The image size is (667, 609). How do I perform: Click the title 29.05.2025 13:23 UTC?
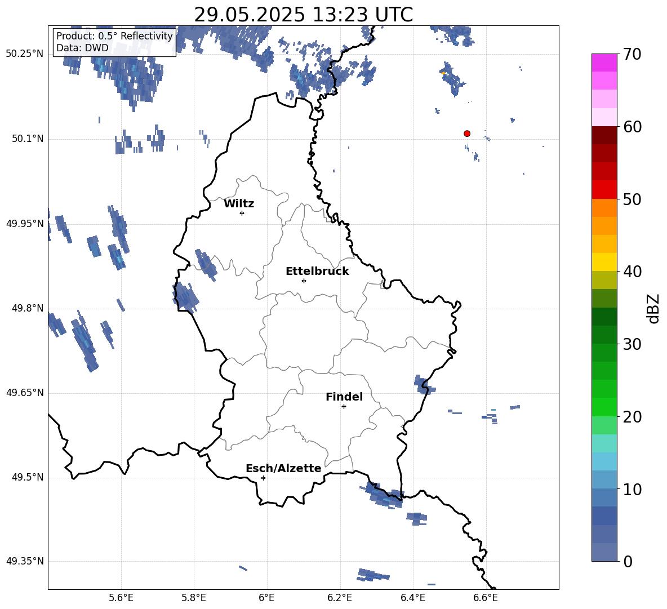(303, 15)
